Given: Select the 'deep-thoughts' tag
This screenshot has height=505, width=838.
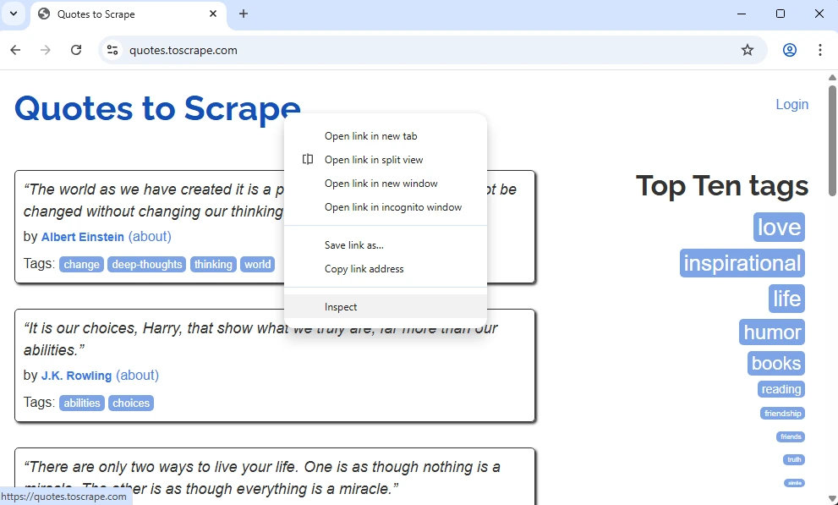Looking at the screenshot, I should point(147,265).
